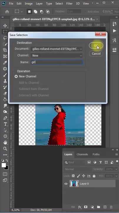
Task: Select the Move tool
Action: tap(5, 26)
